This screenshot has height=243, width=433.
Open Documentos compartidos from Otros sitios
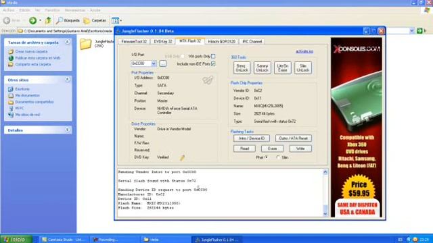(x=35, y=102)
